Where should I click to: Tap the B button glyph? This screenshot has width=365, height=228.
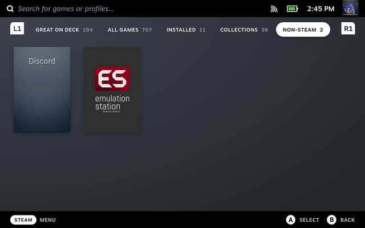click(331, 220)
